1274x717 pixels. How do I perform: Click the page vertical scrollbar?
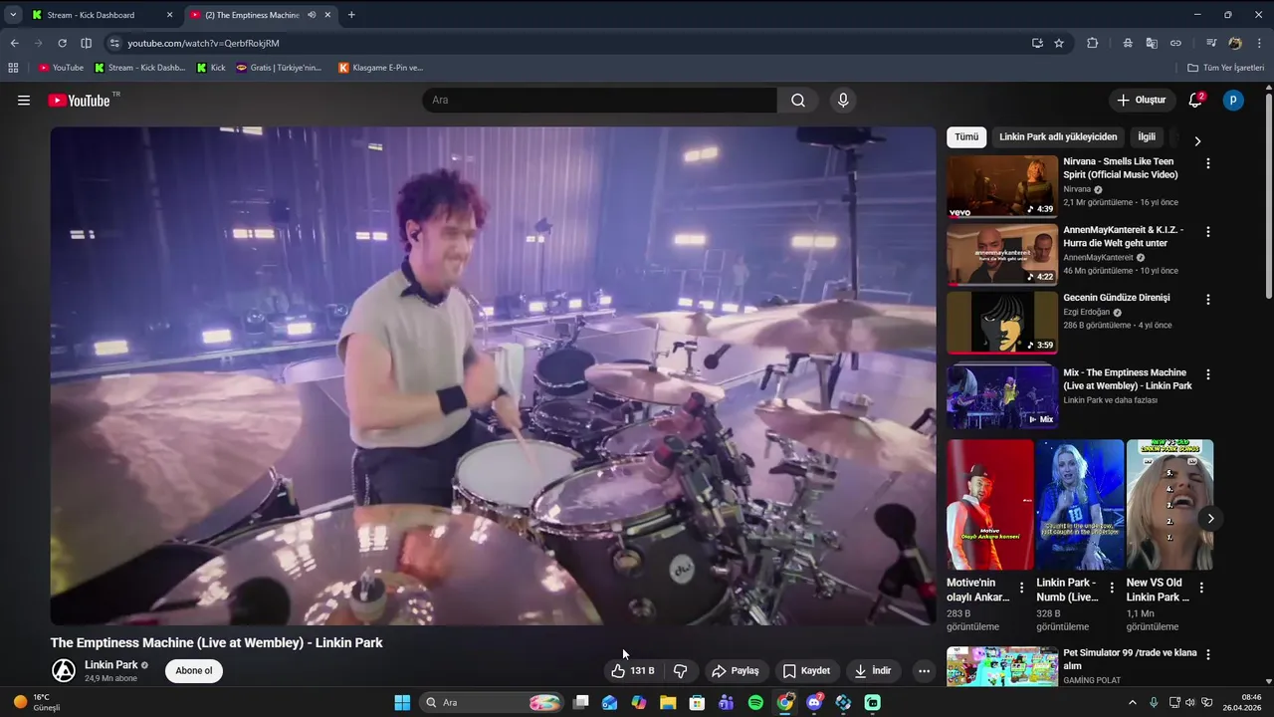click(1268, 197)
